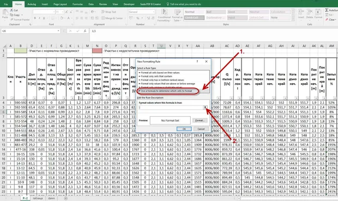Click the Decrease Font Size icon
The height and width of the screenshot is (201, 338).
(71, 12)
